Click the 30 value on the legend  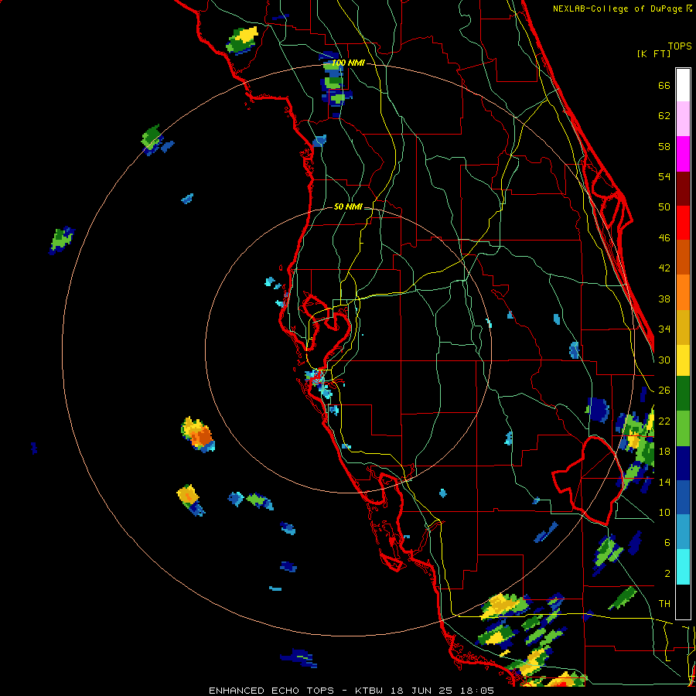point(664,360)
